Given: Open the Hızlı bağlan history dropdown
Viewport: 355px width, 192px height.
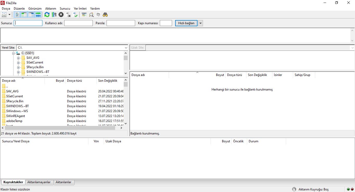Looking at the screenshot, I should pyautogui.click(x=200, y=23).
